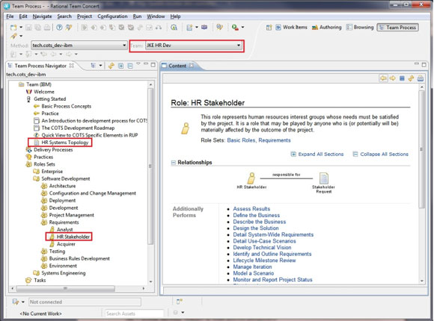The image size is (434, 321).
Task: Open the Navigate menu
Action: (x=42, y=16)
